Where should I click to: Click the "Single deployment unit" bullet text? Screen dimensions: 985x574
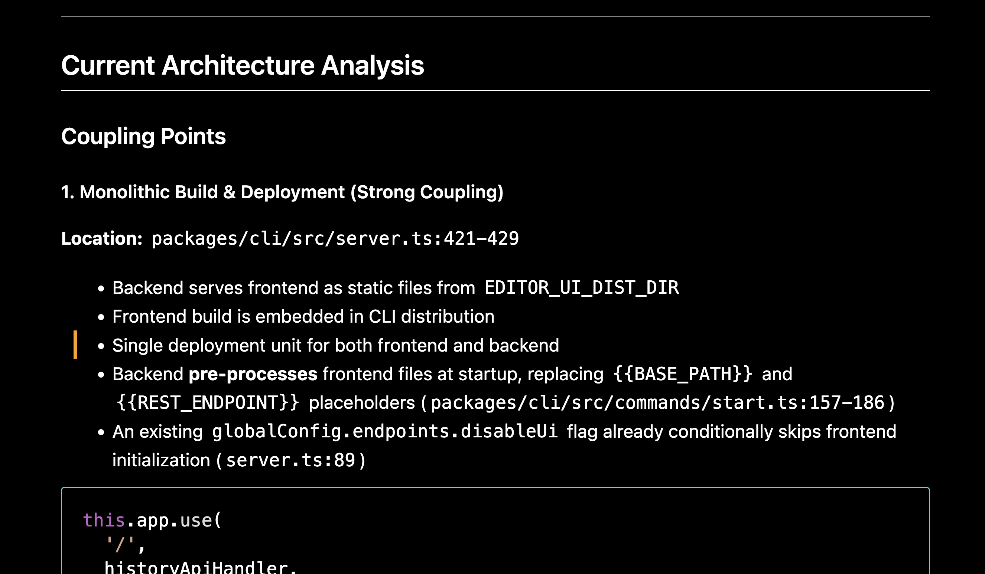coord(335,345)
